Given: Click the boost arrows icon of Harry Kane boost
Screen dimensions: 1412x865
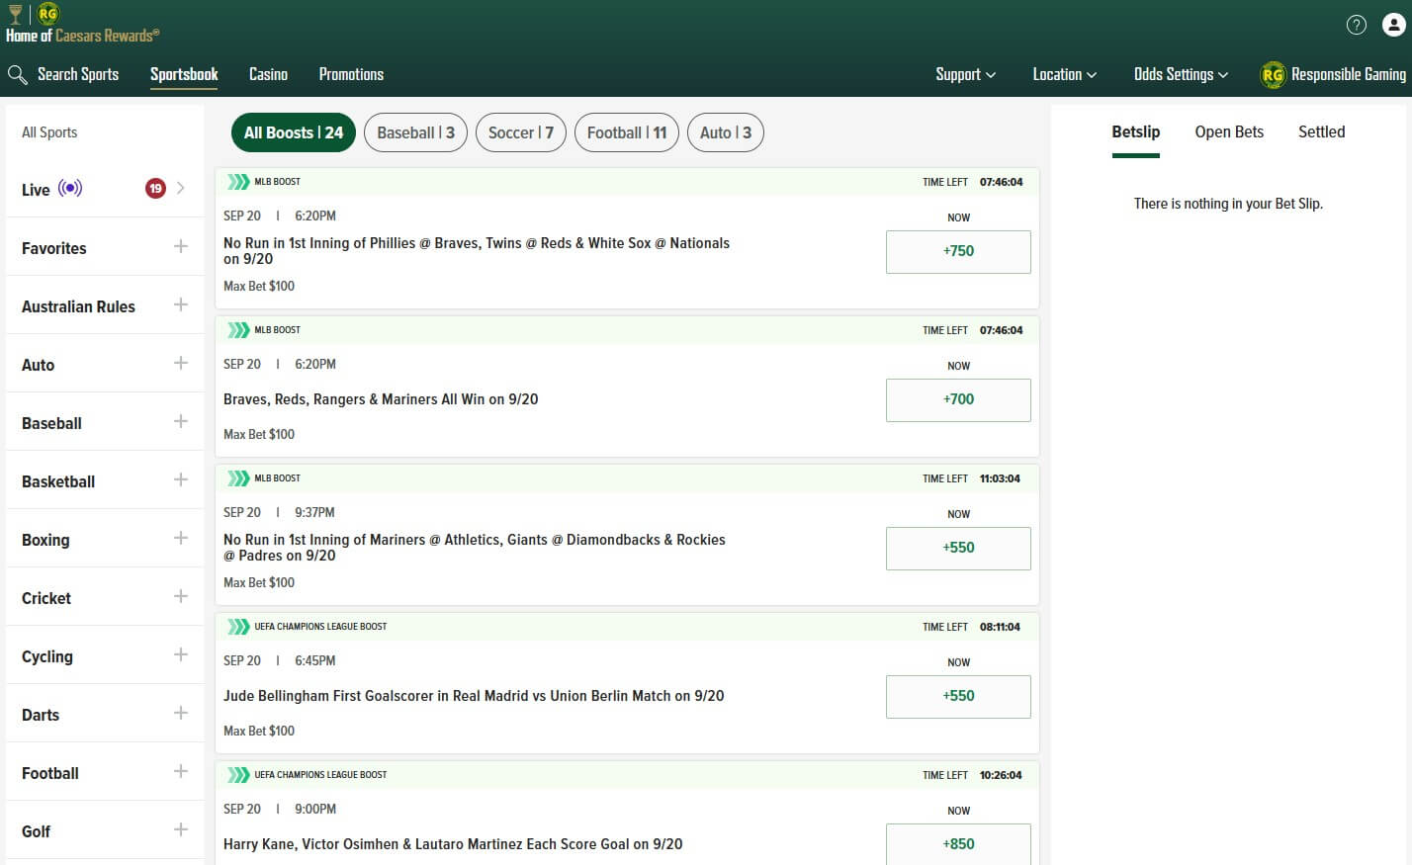Looking at the screenshot, I should click(238, 775).
